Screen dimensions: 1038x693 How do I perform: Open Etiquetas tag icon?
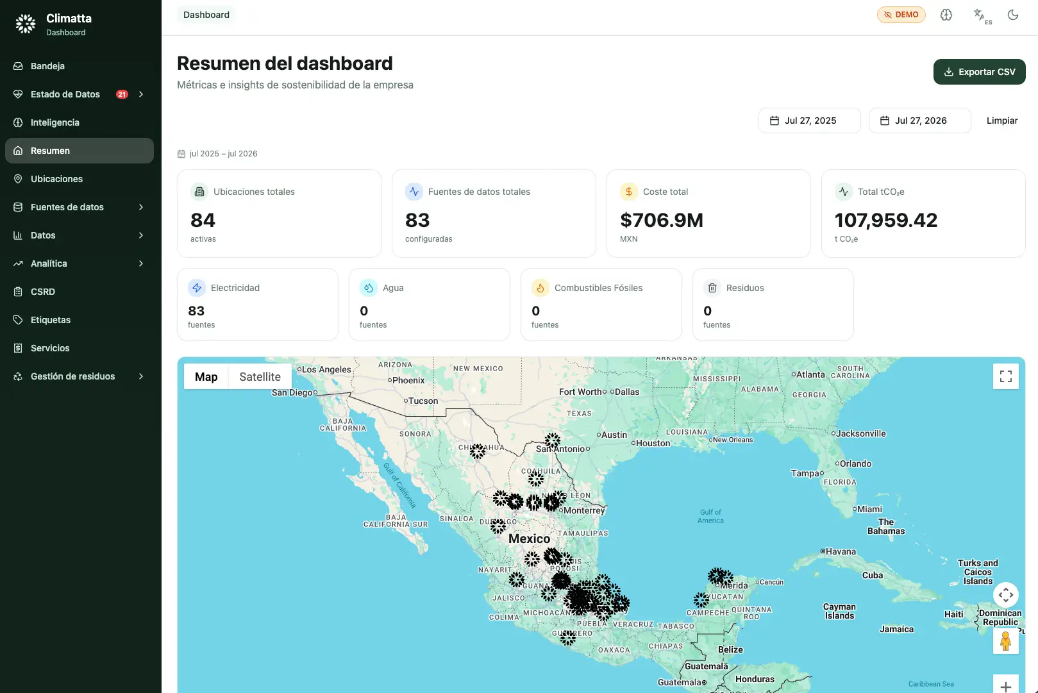pos(18,320)
